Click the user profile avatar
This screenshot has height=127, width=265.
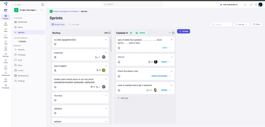click(260, 5)
